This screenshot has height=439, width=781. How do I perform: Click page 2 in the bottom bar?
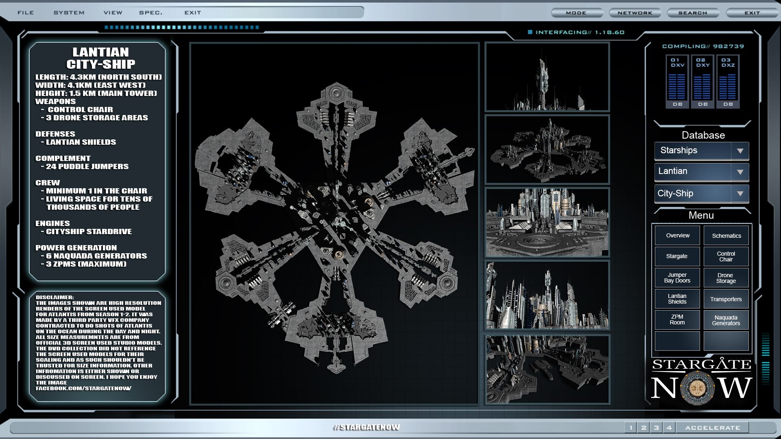click(x=644, y=428)
